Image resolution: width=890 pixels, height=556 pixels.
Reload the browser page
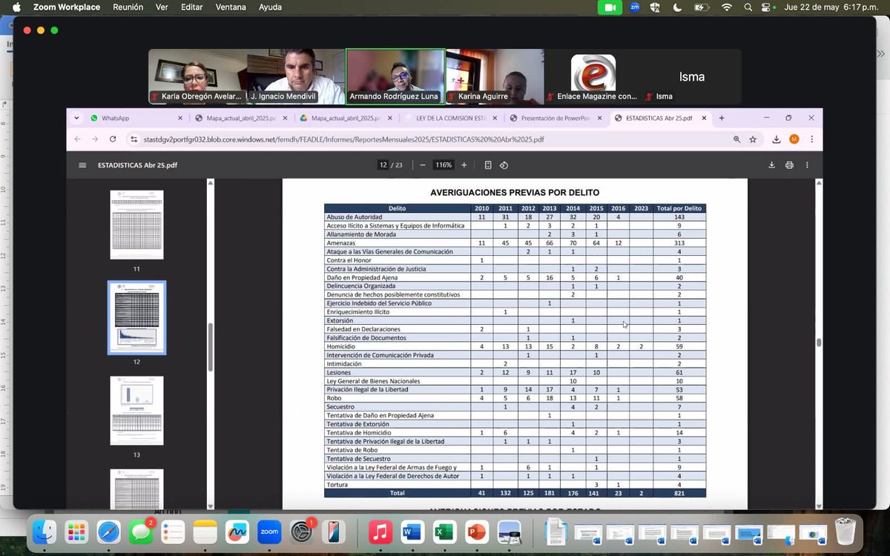[113, 139]
